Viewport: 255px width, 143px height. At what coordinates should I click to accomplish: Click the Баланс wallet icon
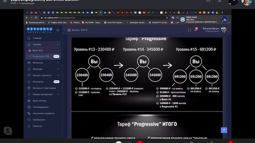point(69,30)
